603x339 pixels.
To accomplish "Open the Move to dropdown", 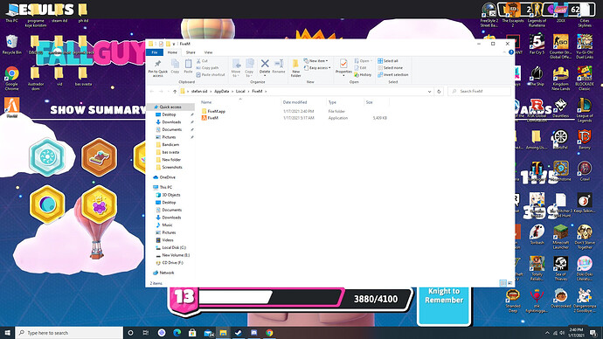I will click(236, 68).
